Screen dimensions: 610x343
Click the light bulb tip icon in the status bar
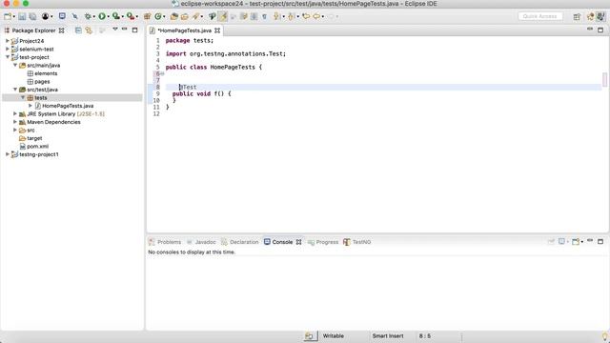[x=605, y=336]
